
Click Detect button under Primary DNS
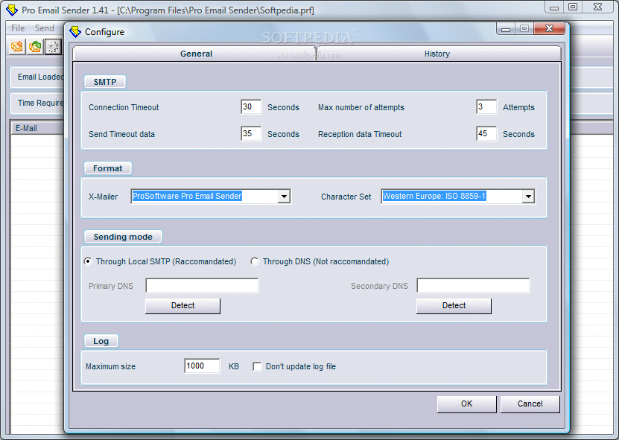pyautogui.click(x=182, y=306)
